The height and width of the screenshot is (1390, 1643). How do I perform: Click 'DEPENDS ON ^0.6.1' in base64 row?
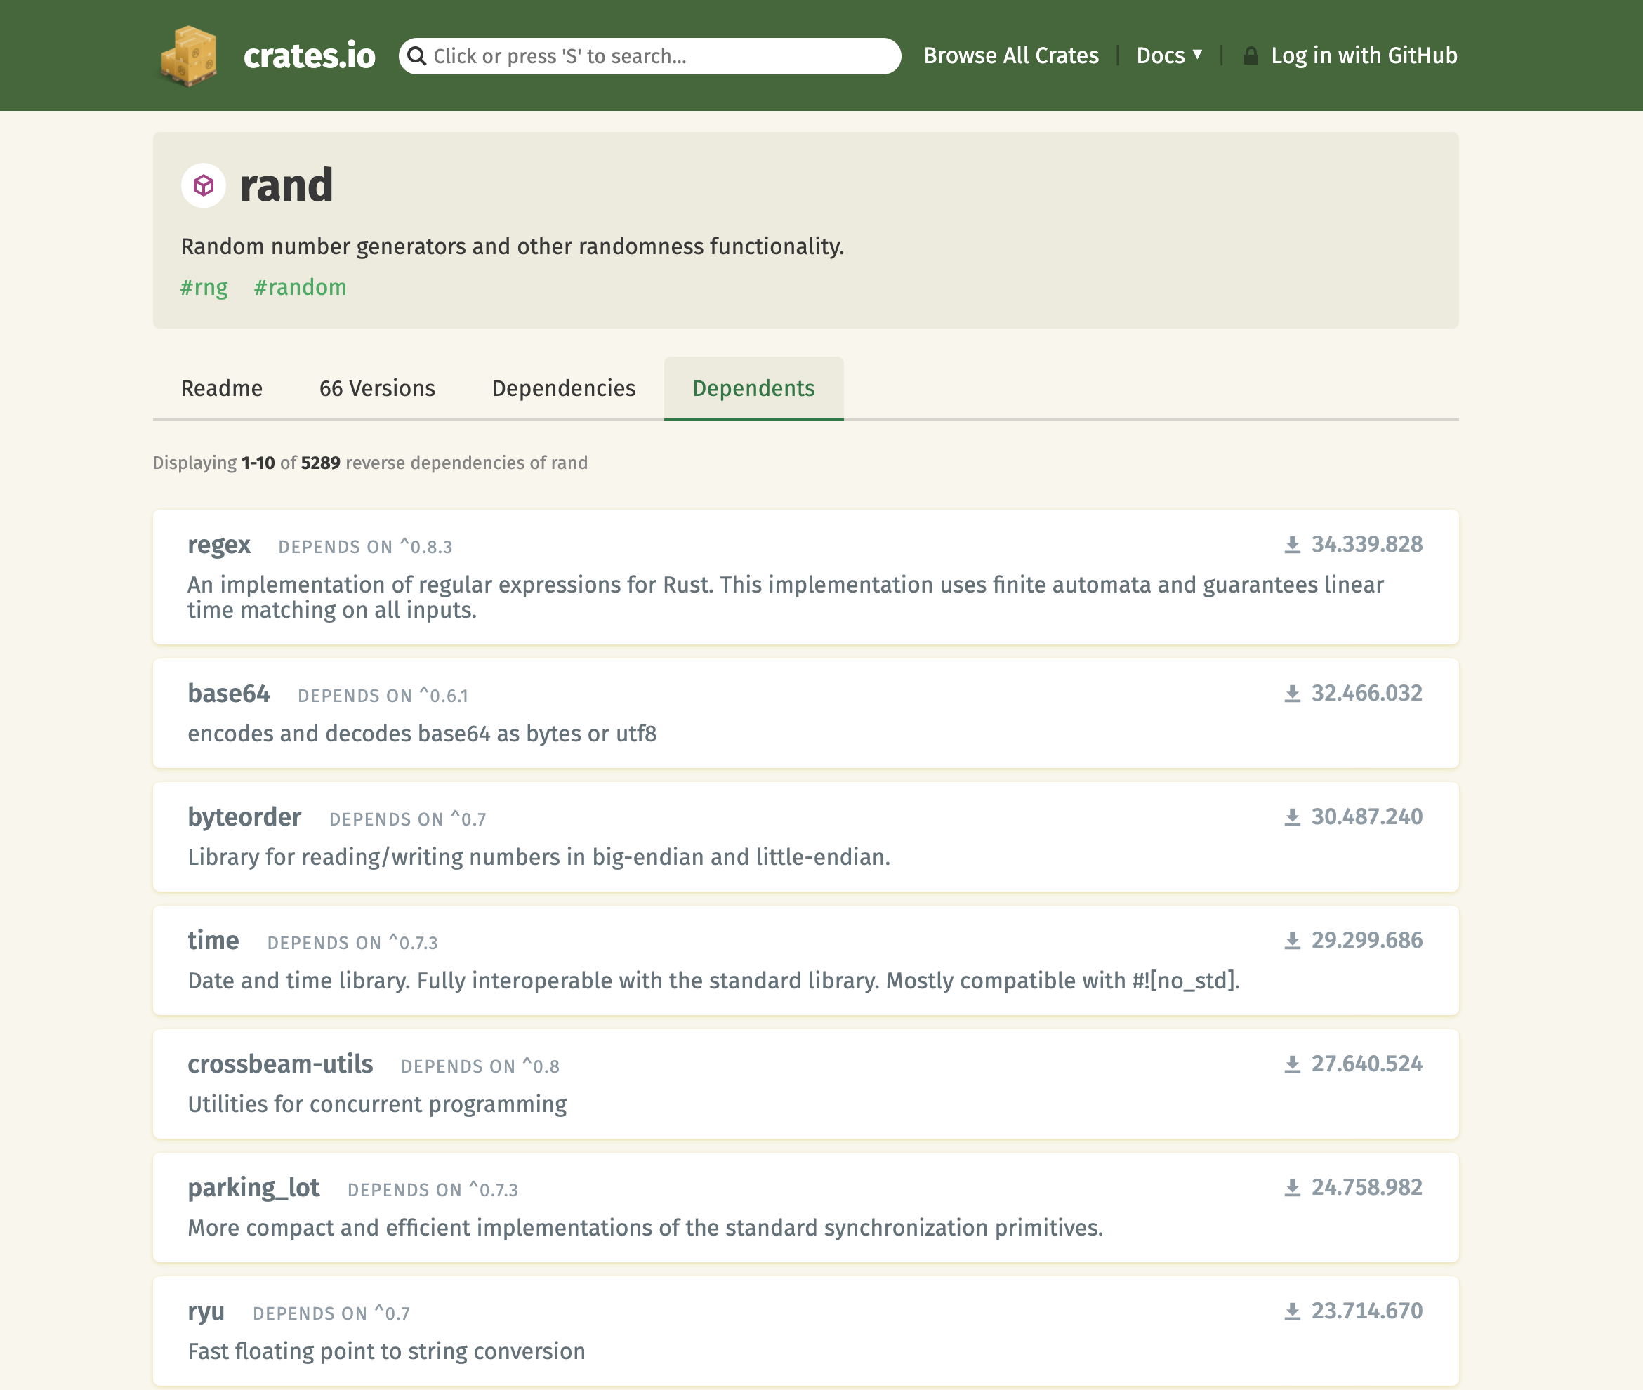pyautogui.click(x=383, y=696)
